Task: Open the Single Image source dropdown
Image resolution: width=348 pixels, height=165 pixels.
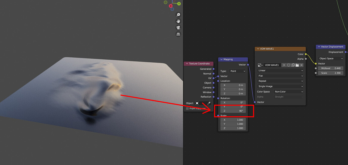Action: (280, 86)
